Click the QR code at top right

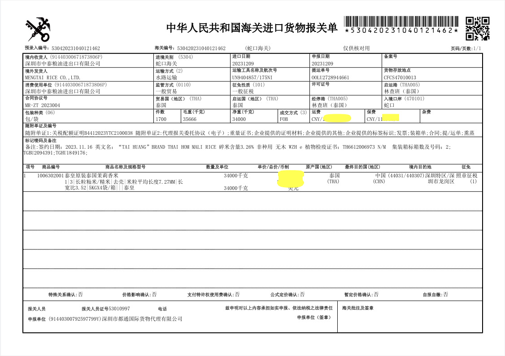click(x=477, y=29)
